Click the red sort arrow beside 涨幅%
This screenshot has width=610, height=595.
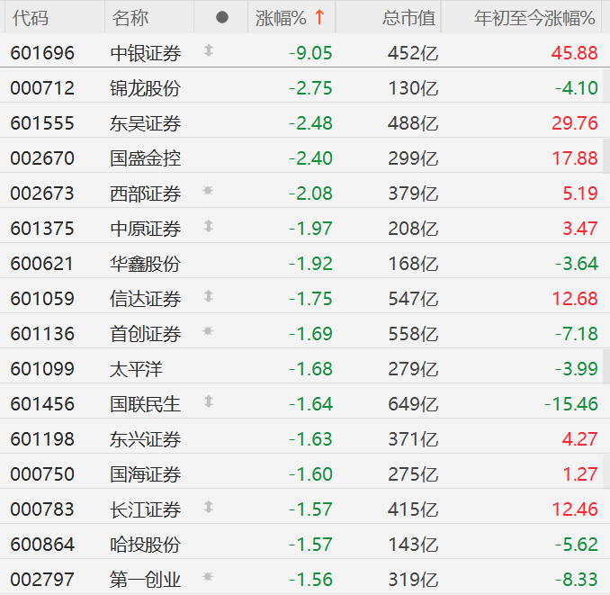[319, 17]
